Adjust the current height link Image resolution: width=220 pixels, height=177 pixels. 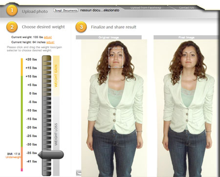50,42
